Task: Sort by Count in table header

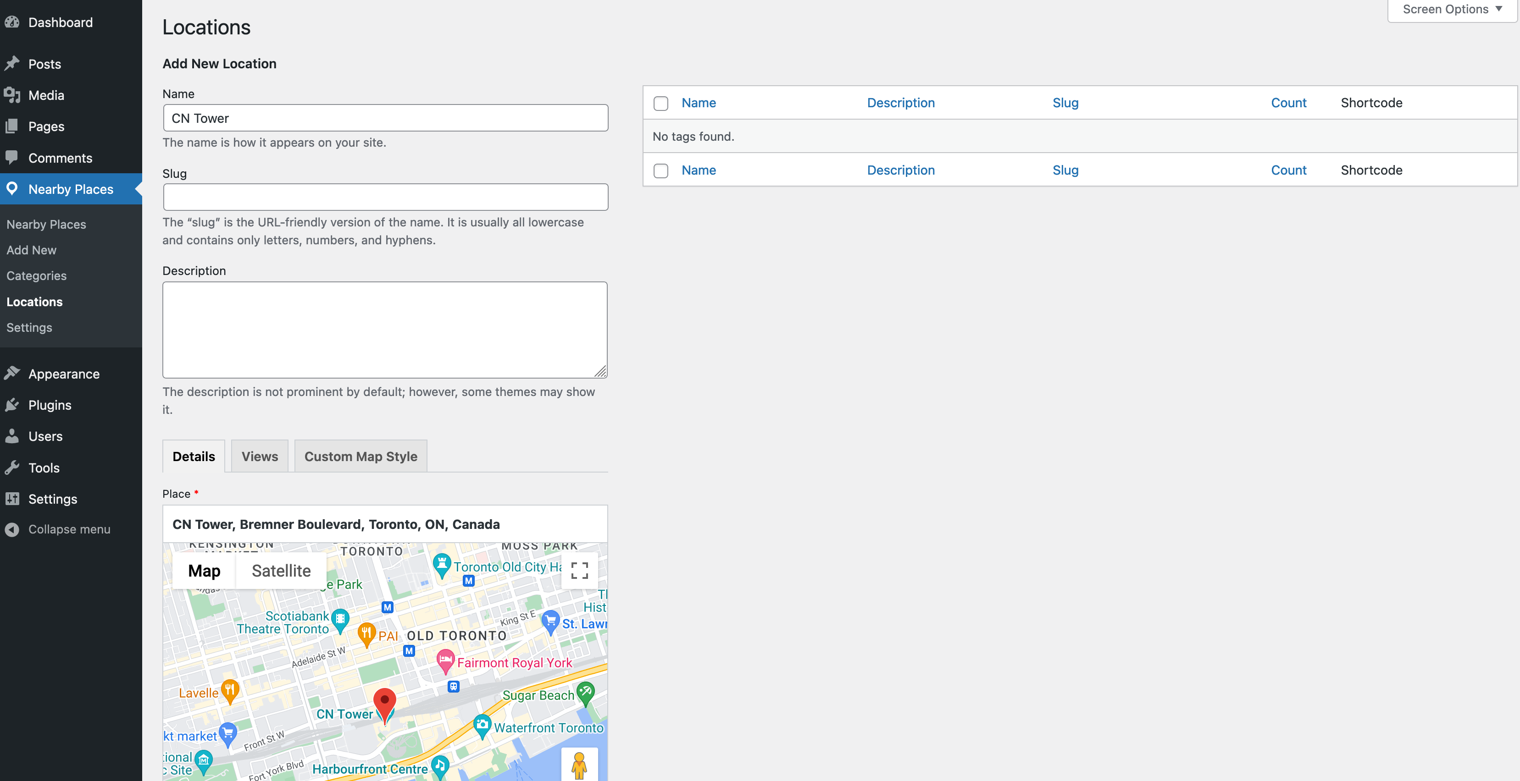Action: 1288,103
